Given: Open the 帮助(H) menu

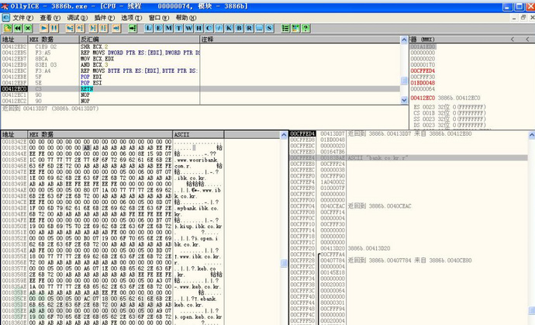Looking at the screenshot, I should (186, 18).
